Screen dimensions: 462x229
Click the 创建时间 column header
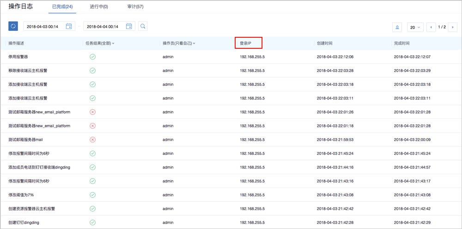tap(324, 43)
